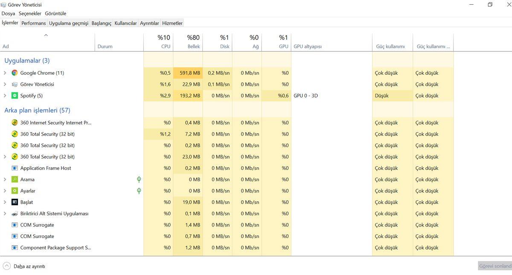The width and height of the screenshot is (512, 275).
Task: Click the COM Surrogate icon
Action: click(15, 225)
